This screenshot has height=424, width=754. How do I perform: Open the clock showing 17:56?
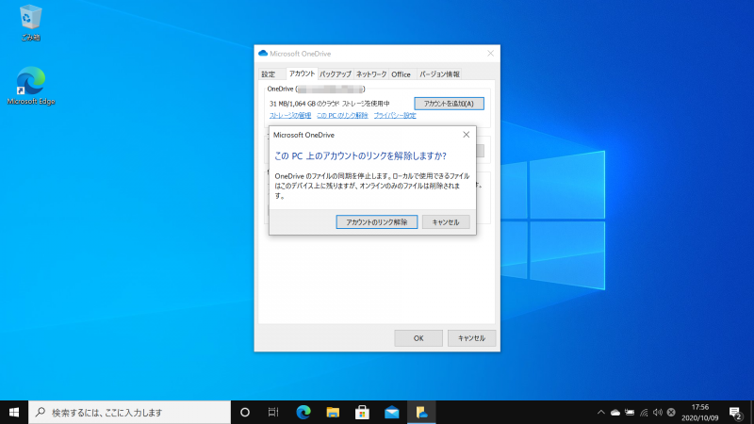pyautogui.click(x=699, y=413)
